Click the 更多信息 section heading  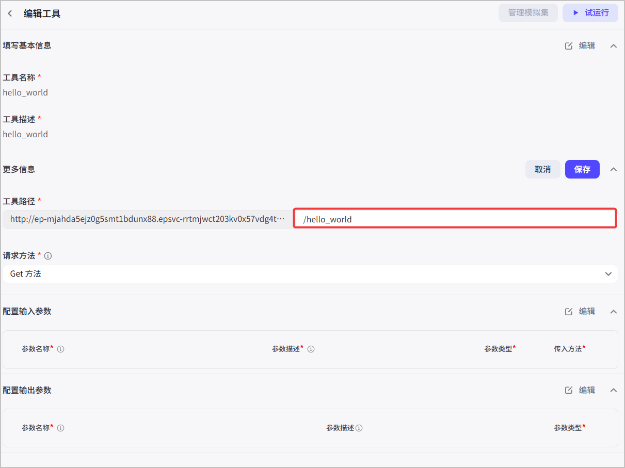point(19,169)
